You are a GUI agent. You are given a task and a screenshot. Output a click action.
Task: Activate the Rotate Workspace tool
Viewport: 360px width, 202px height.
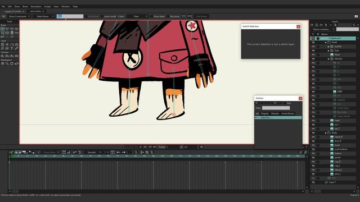click(x=12, y=63)
